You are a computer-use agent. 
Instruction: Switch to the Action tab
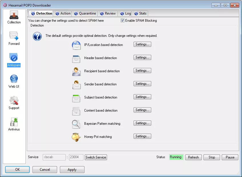tap(62, 13)
